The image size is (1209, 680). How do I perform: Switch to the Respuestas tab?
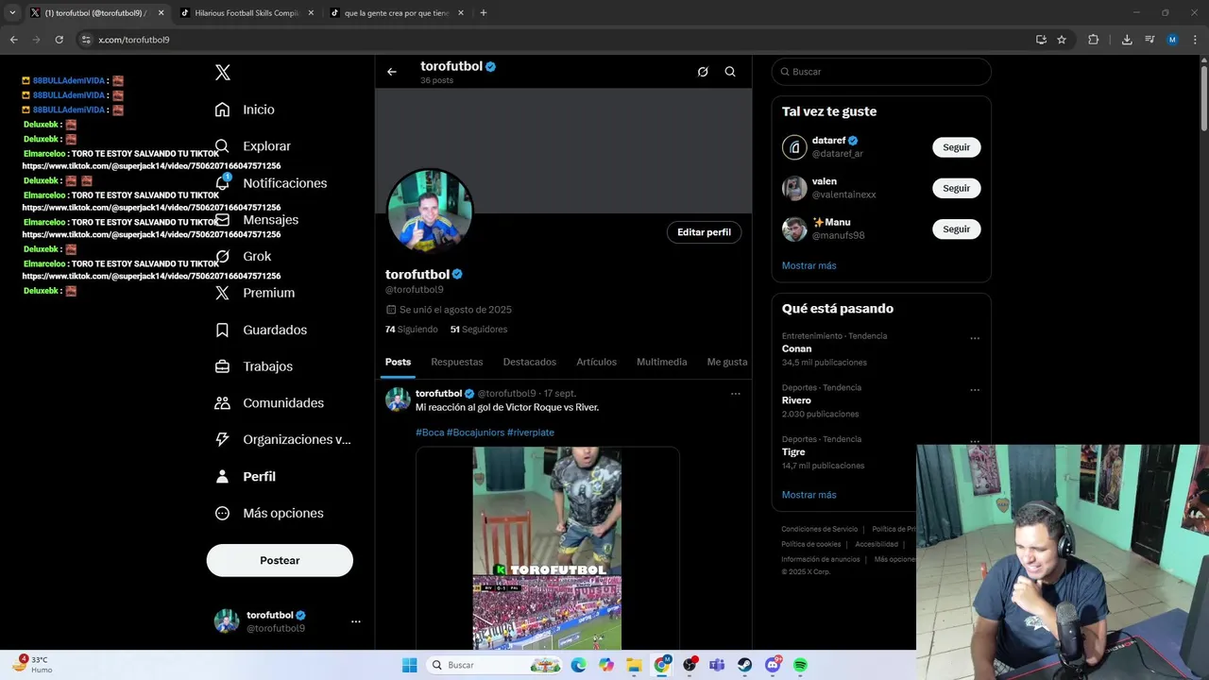click(x=457, y=362)
